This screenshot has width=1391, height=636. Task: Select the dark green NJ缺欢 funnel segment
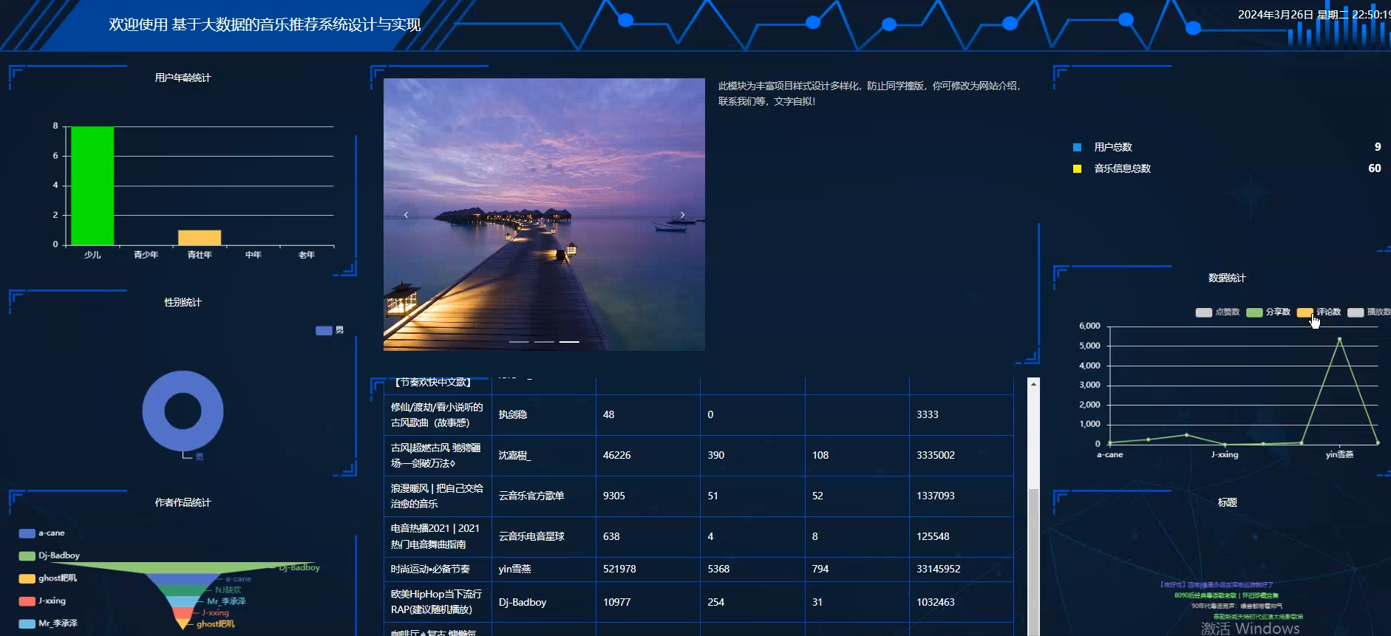(183, 590)
